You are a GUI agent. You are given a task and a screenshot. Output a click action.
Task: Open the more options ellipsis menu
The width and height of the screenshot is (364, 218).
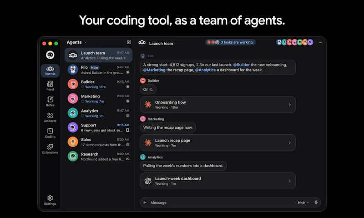point(320,42)
